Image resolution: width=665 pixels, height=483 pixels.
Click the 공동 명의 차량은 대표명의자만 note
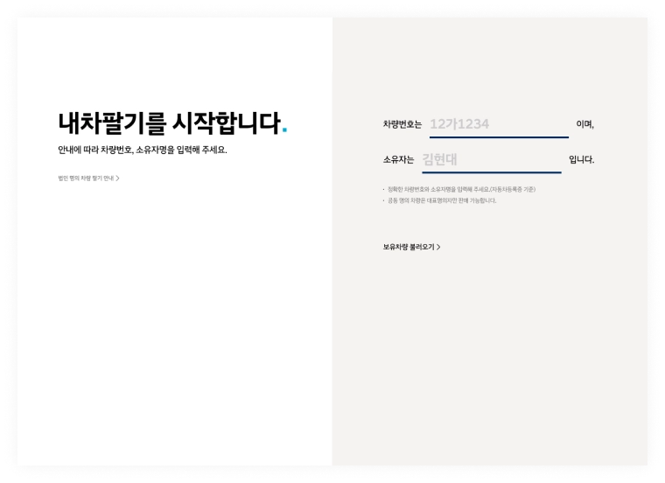point(442,200)
